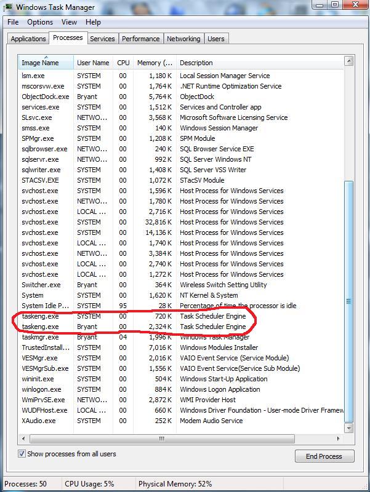Select the wininit.exe process
The width and height of the screenshot is (370, 492).
pos(181,379)
